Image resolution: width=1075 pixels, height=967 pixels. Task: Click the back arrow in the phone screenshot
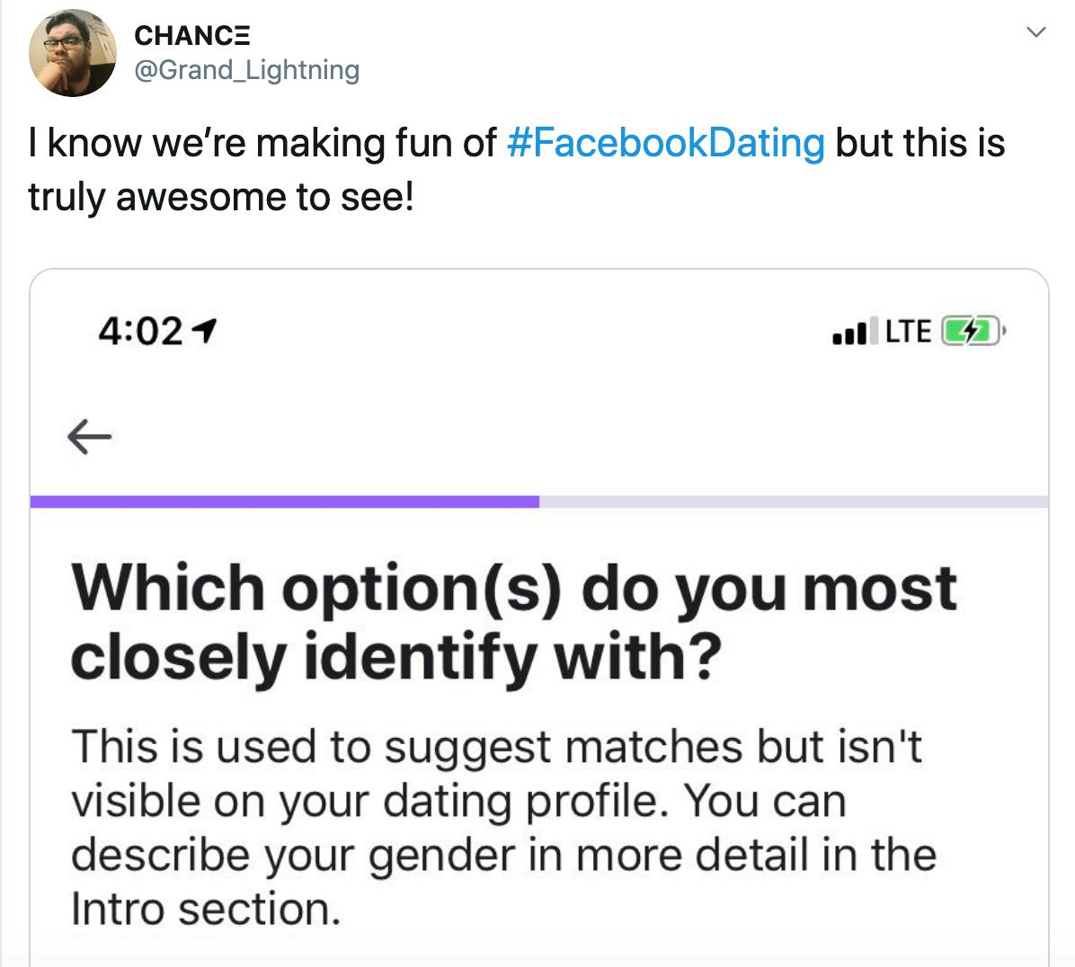tap(89, 438)
